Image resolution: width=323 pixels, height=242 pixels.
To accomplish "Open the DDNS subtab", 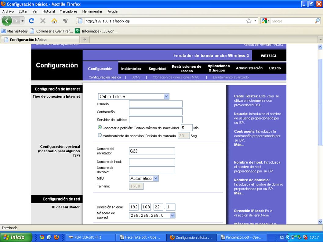I will click(136, 77).
